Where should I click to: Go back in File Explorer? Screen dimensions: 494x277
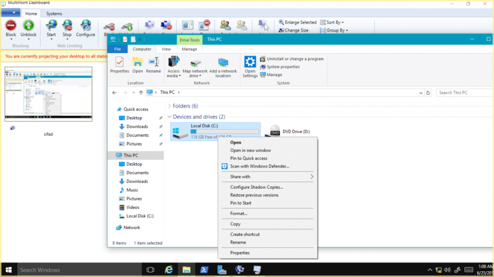pos(114,92)
